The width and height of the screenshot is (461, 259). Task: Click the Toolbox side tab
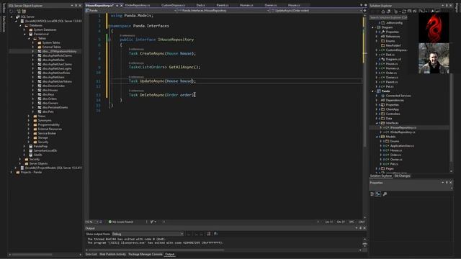pos(4,8)
